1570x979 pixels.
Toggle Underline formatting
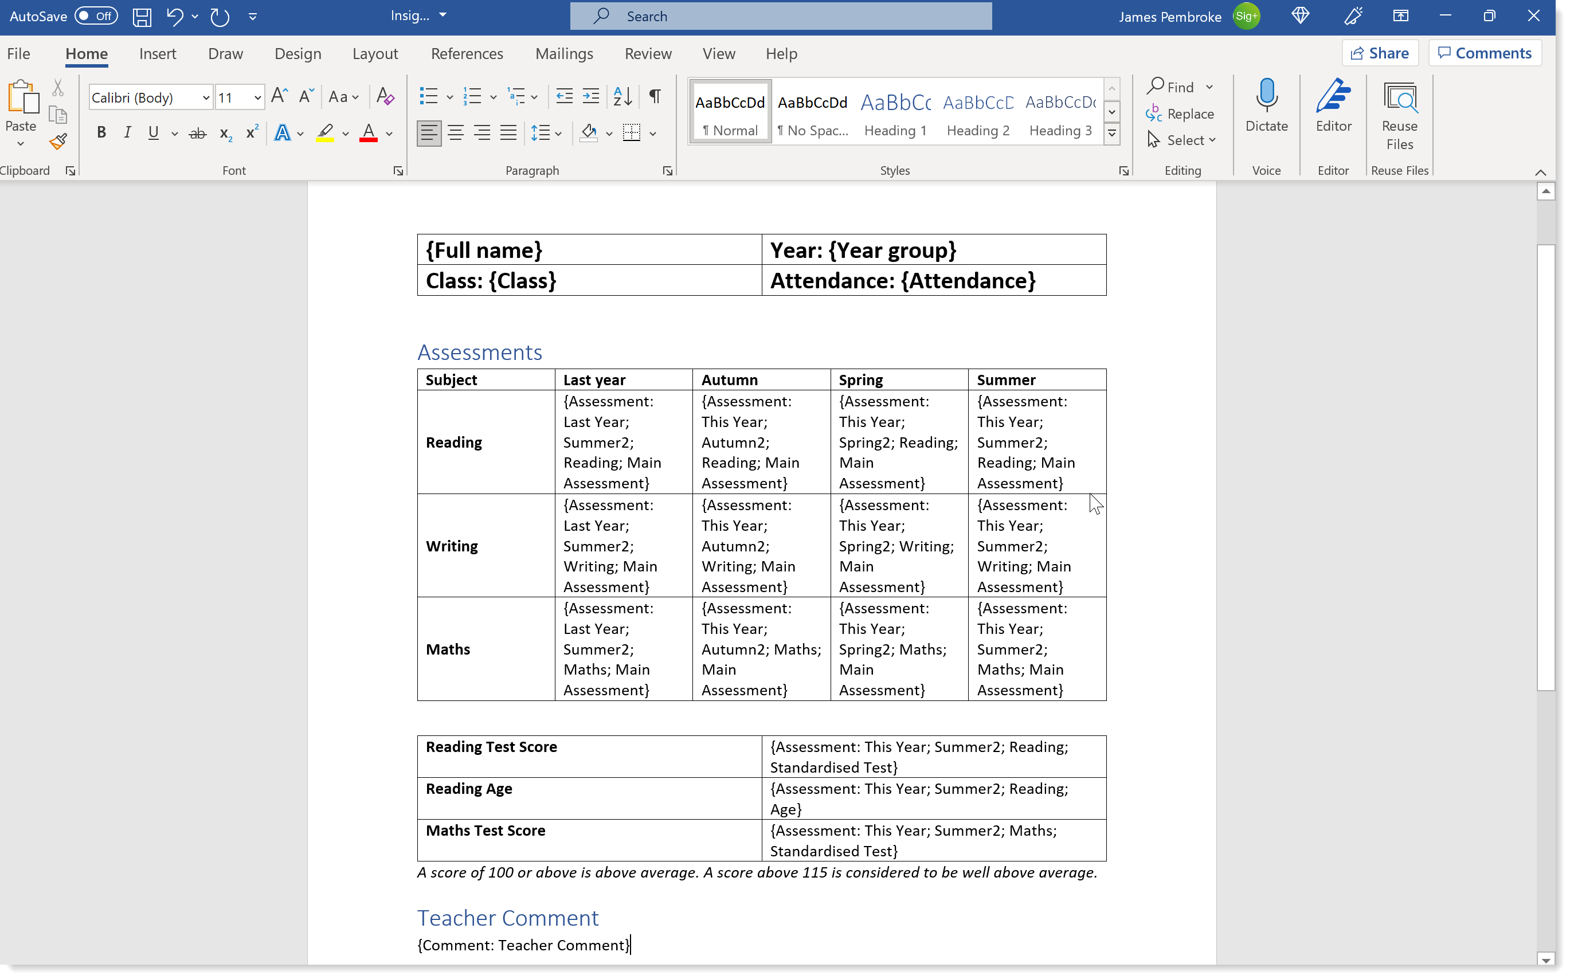[154, 134]
